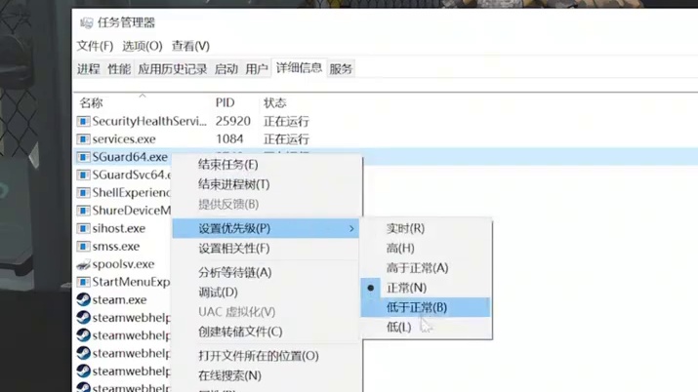The image size is (698, 392).
Task: Select the sihost.exe process name
Action: 119,228
